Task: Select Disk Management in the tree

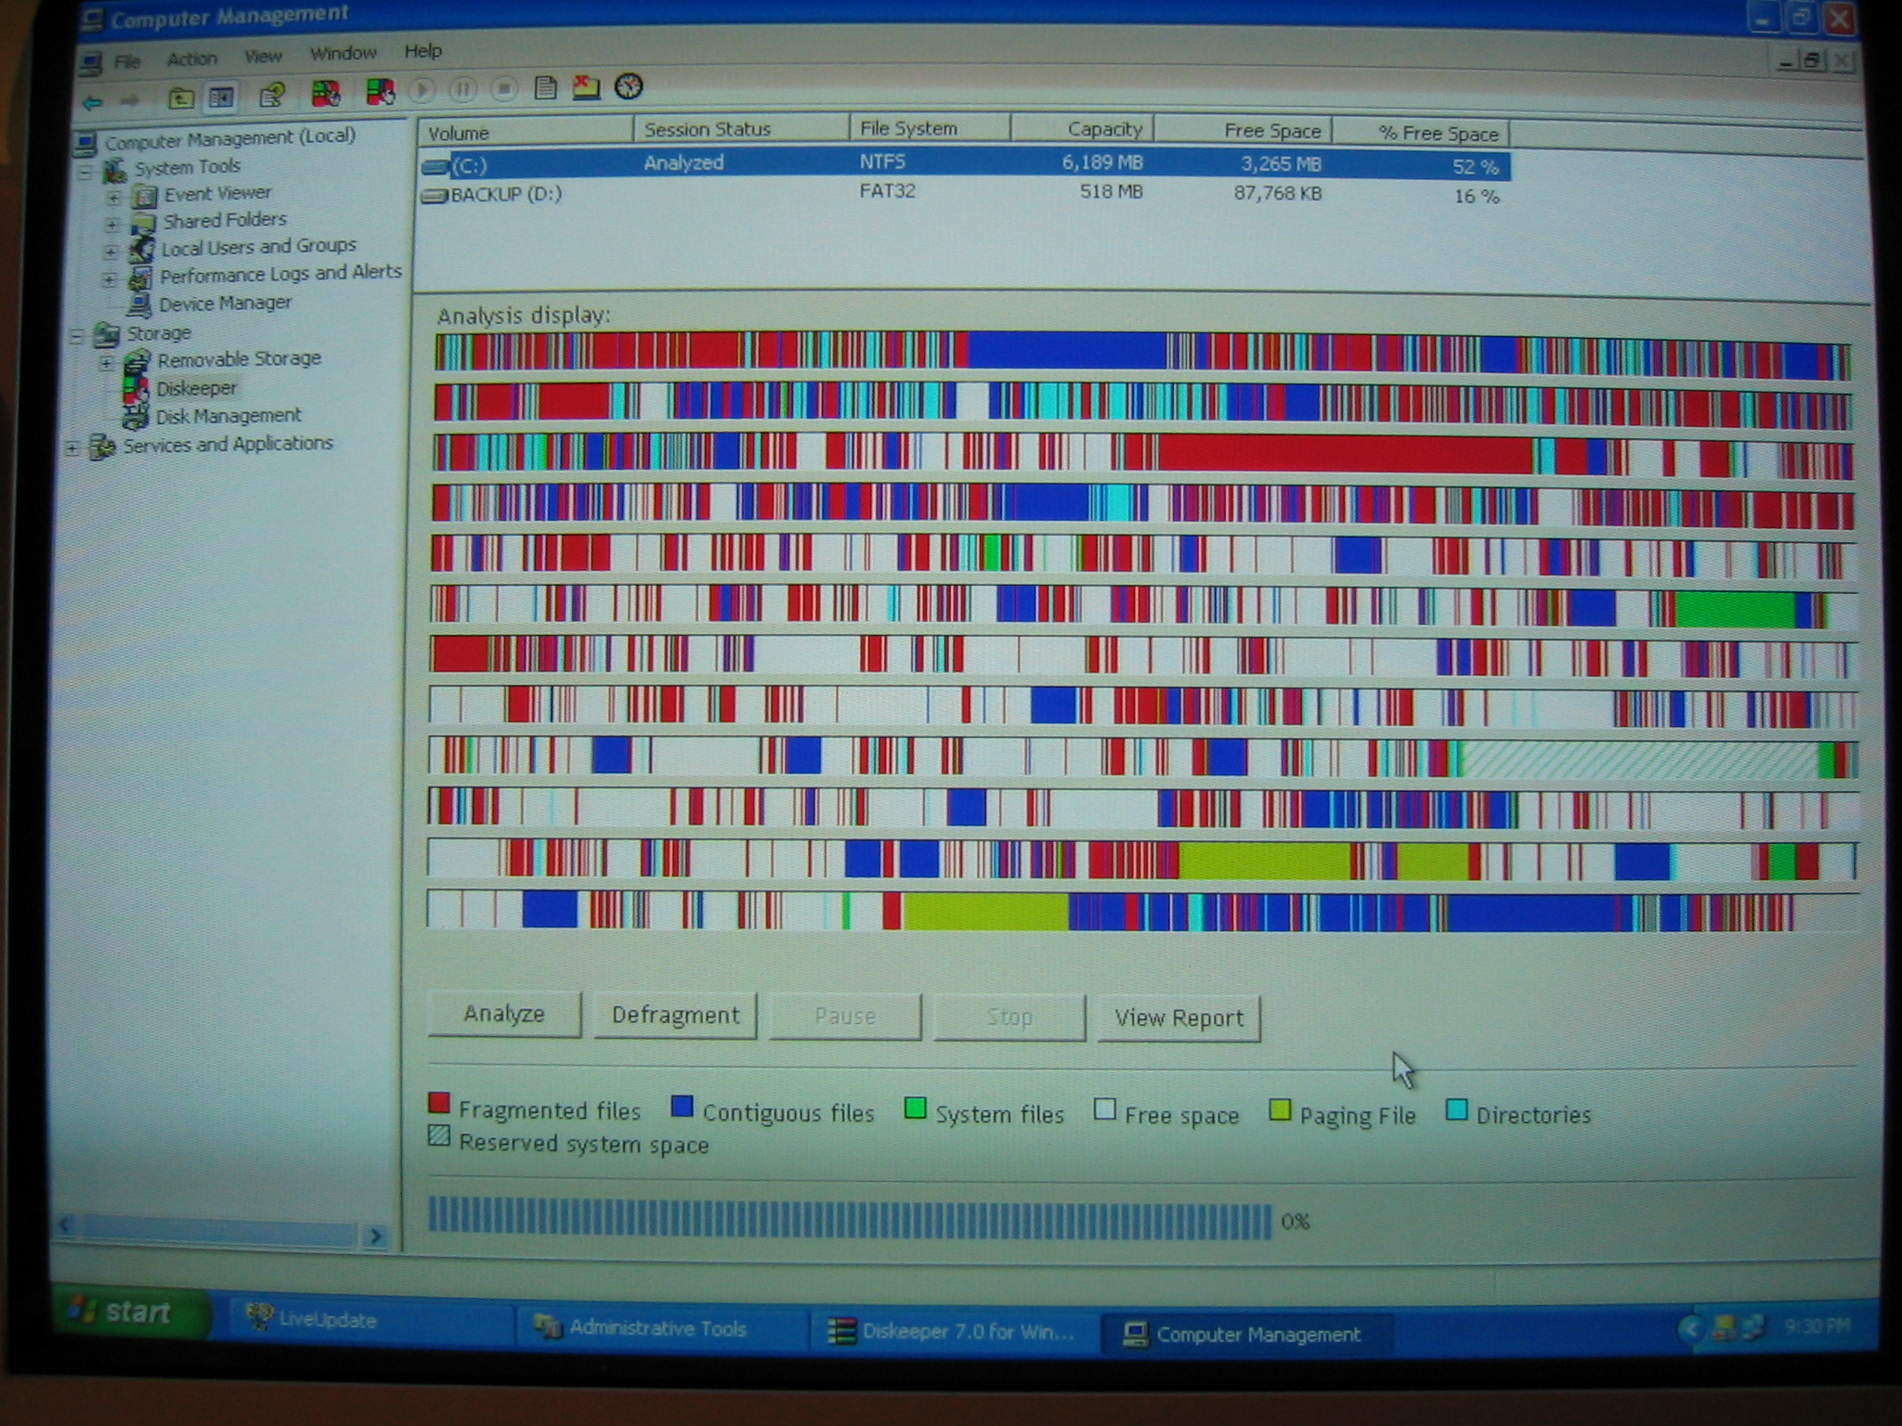Action: point(228,416)
